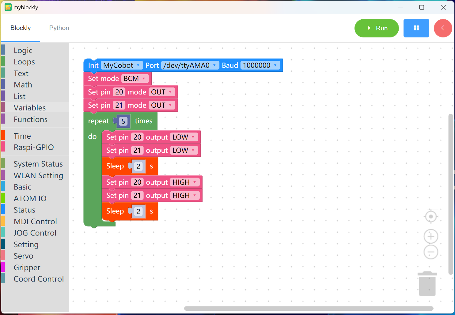Screen dimensions: 455x315
Task: Open the Functions block category
Action: click(35, 119)
